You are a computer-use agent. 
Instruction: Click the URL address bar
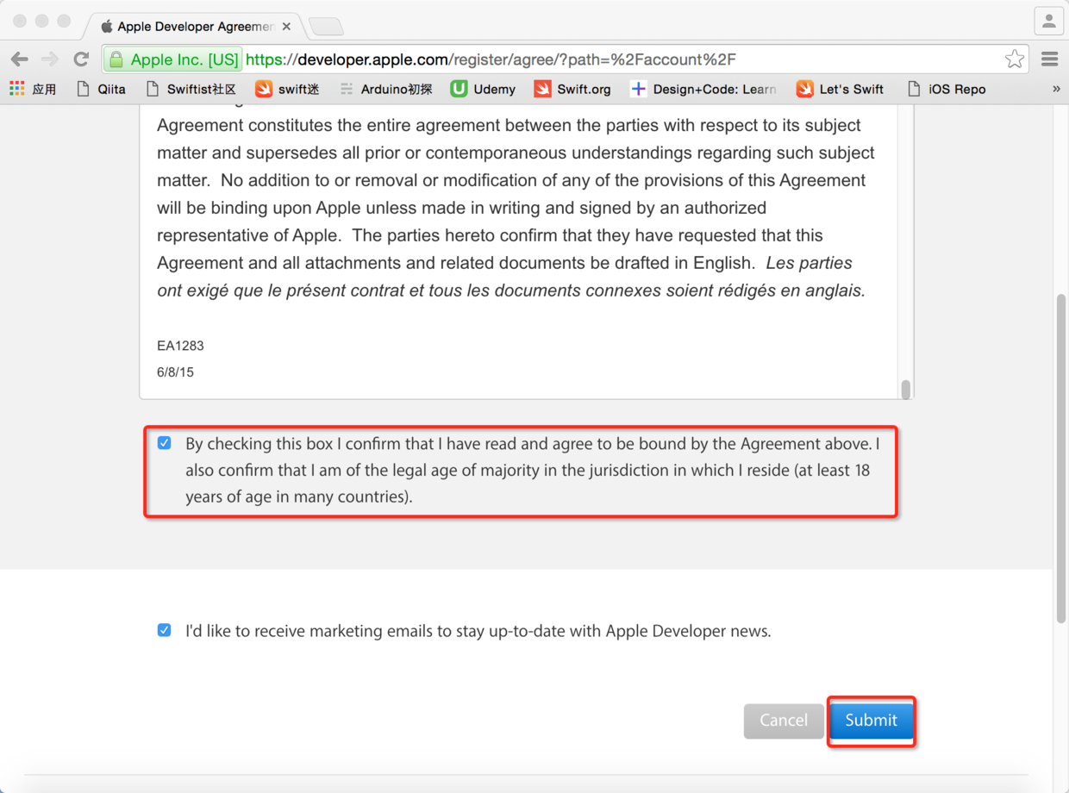point(566,59)
